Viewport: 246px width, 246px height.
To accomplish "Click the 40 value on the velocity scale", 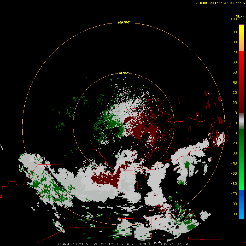I will 235,82.
